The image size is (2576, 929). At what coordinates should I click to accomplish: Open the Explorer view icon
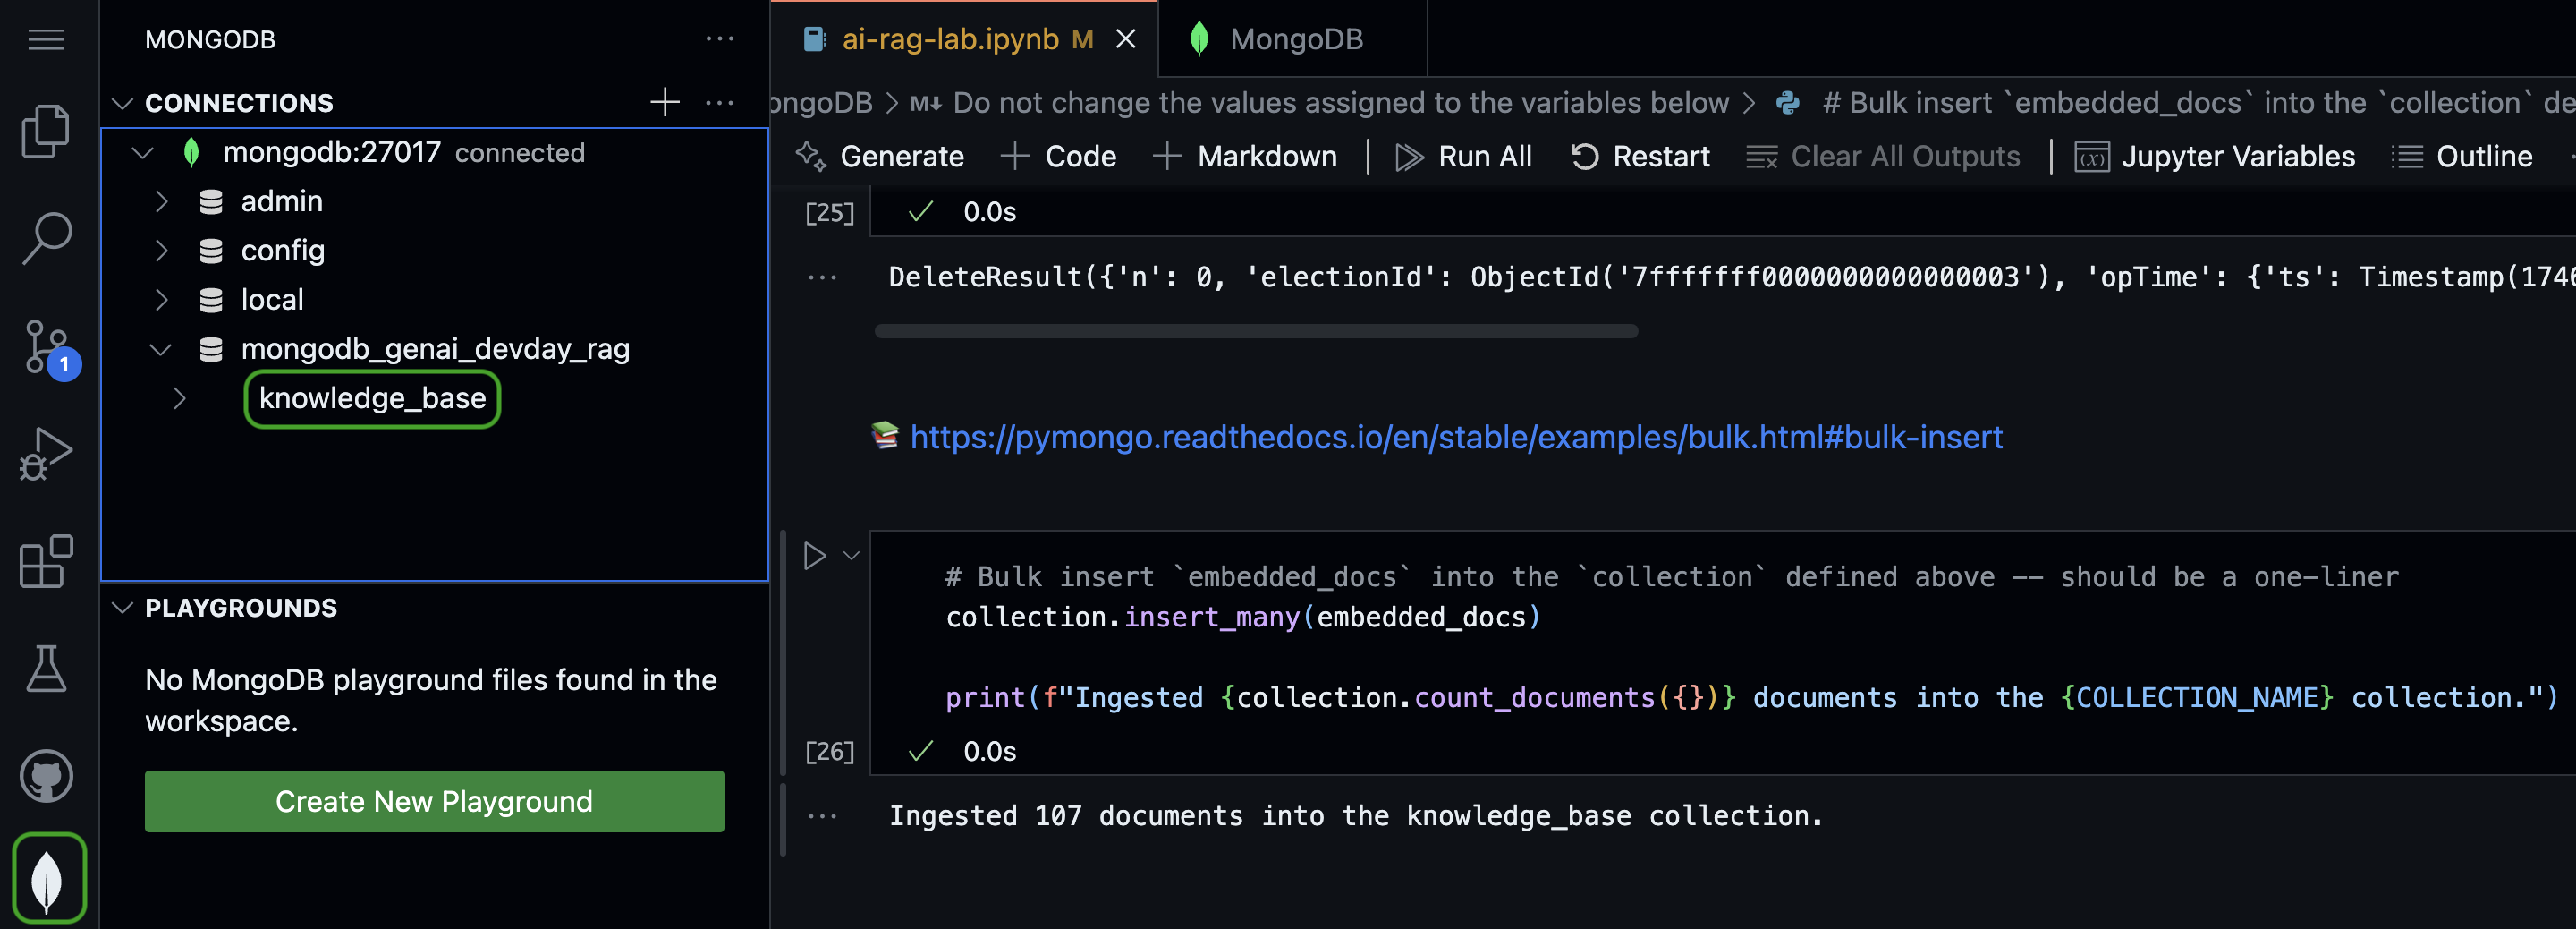pyautogui.click(x=46, y=132)
